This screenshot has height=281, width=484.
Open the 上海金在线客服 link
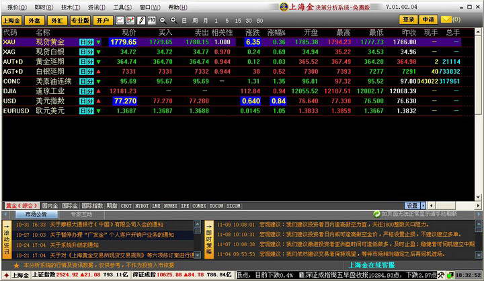[372, 265]
